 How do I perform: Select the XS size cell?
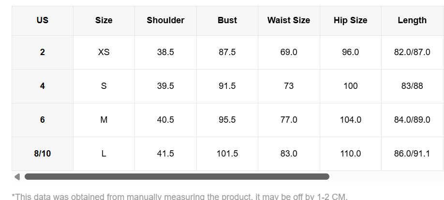pyautogui.click(x=104, y=52)
